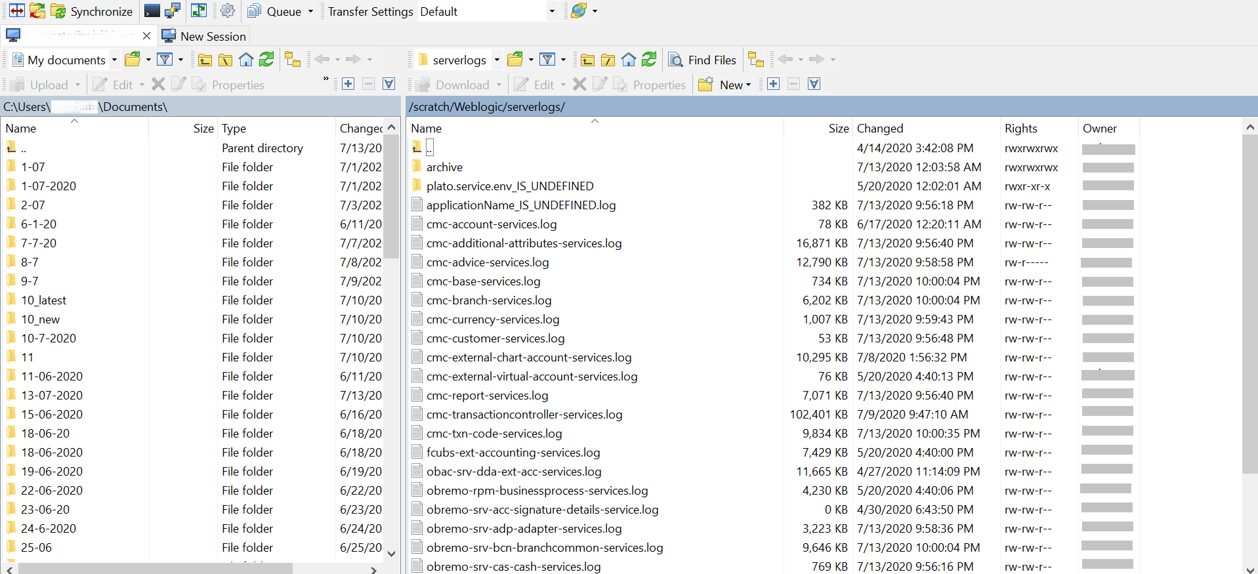Expand the Transfer Settings Default dropdown
The width and height of the screenshot is (1258, 574).
click(551, 11)
